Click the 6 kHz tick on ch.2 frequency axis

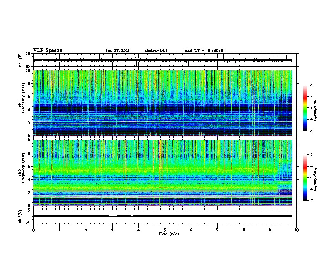click(30, 166)
